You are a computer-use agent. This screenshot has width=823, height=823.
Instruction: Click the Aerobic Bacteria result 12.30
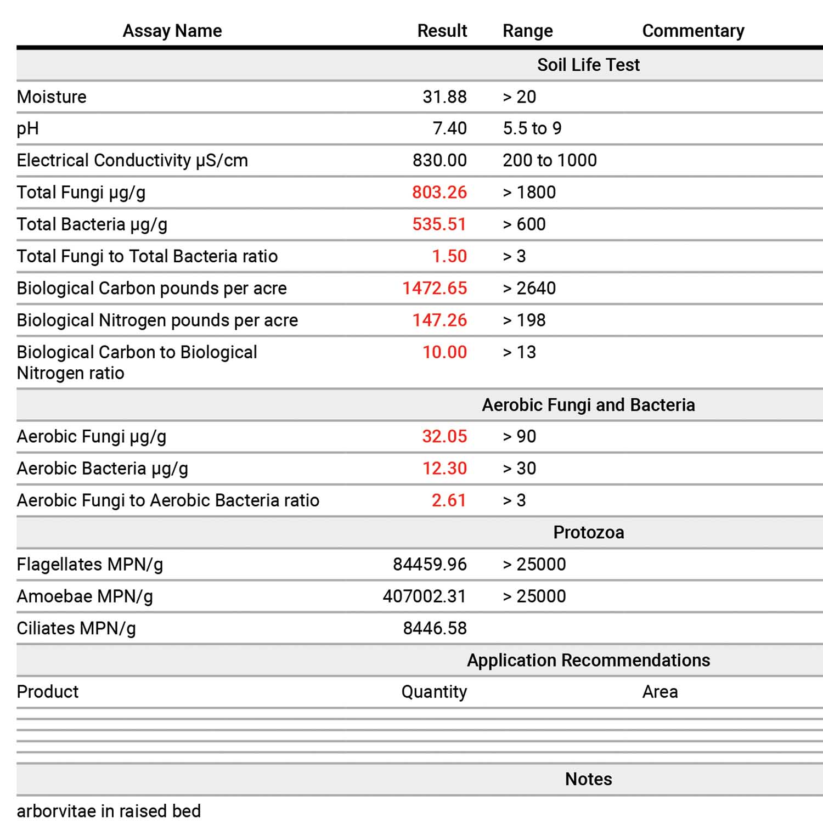point(444,469)
